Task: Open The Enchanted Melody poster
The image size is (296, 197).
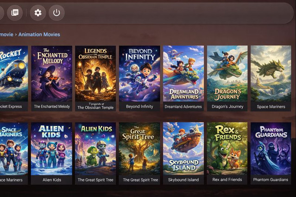Action: [x=52, y=74]
